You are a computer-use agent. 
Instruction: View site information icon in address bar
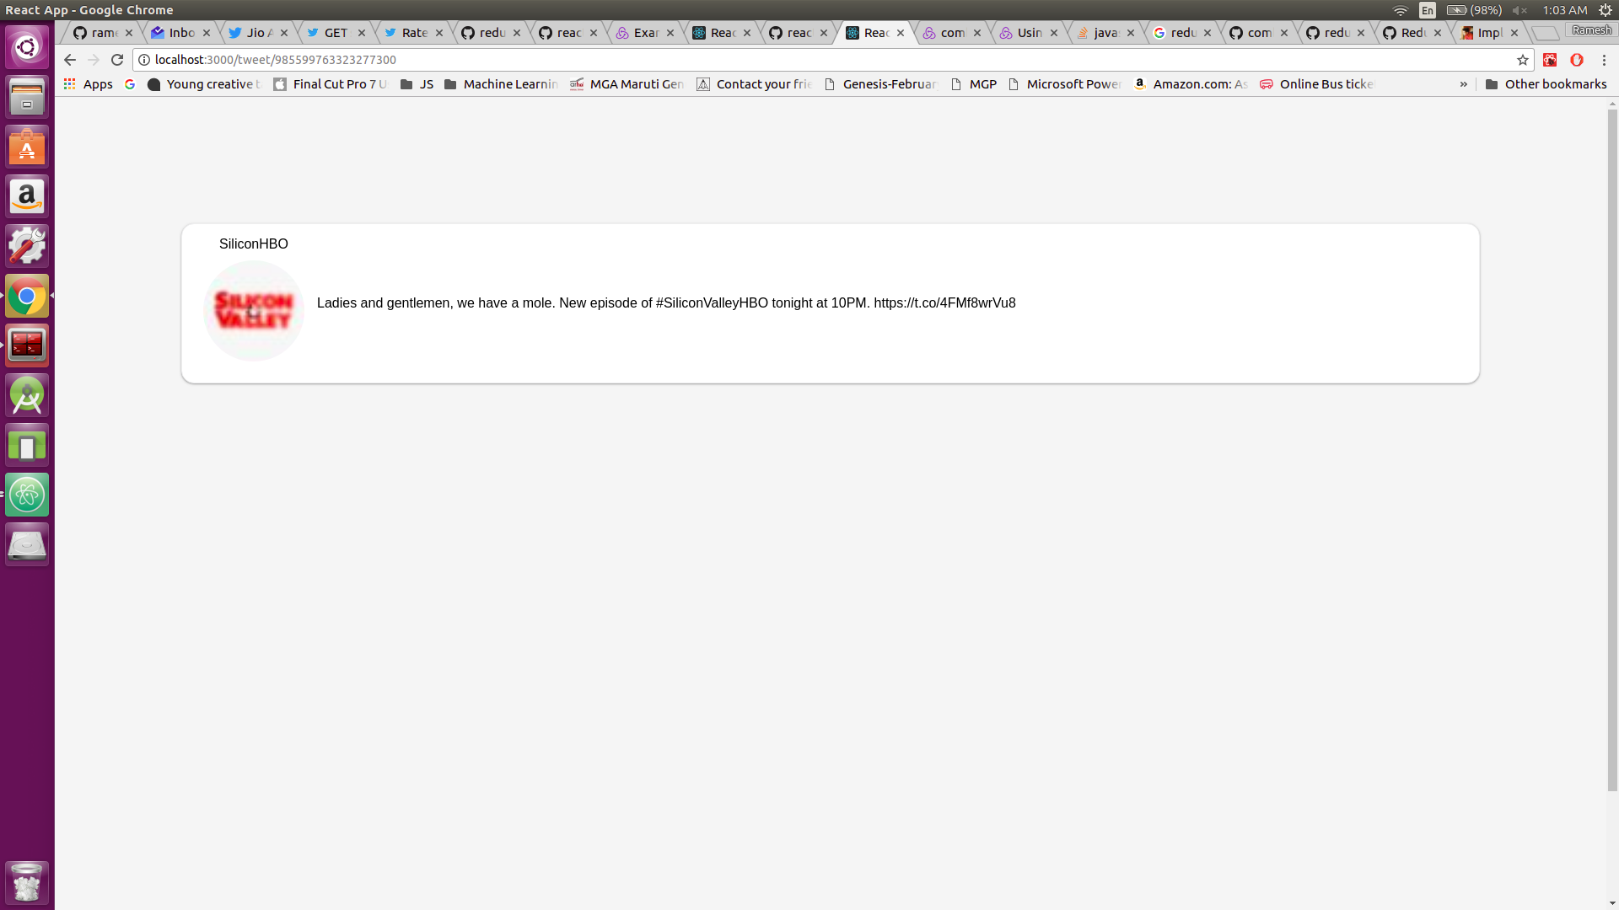pos(144,60)
